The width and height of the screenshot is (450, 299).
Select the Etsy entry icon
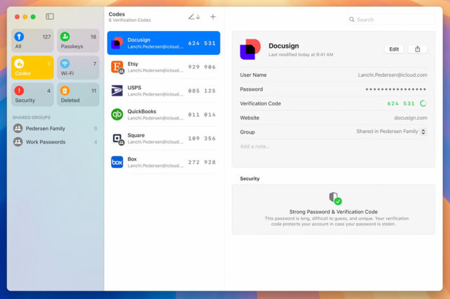tap(117, 67)
